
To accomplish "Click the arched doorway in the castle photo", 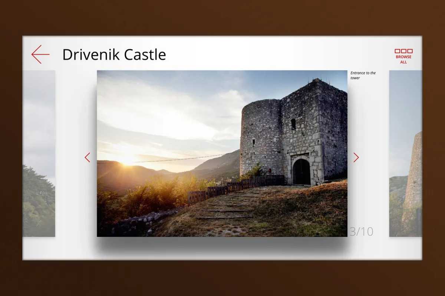I will (301, 172).
